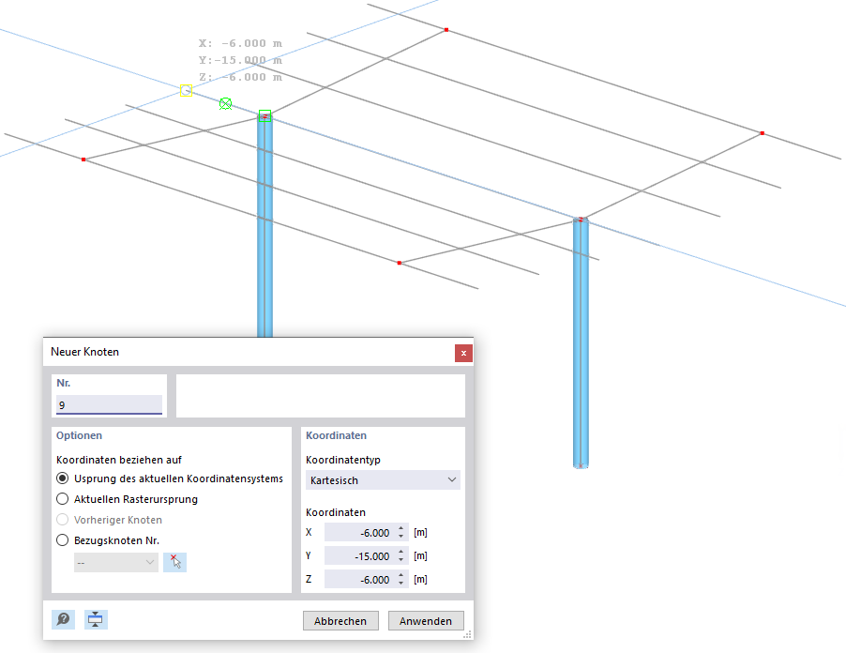Click the Optionen section heading
The height and width of the screenshot is (653, 846).
(80, 435)
